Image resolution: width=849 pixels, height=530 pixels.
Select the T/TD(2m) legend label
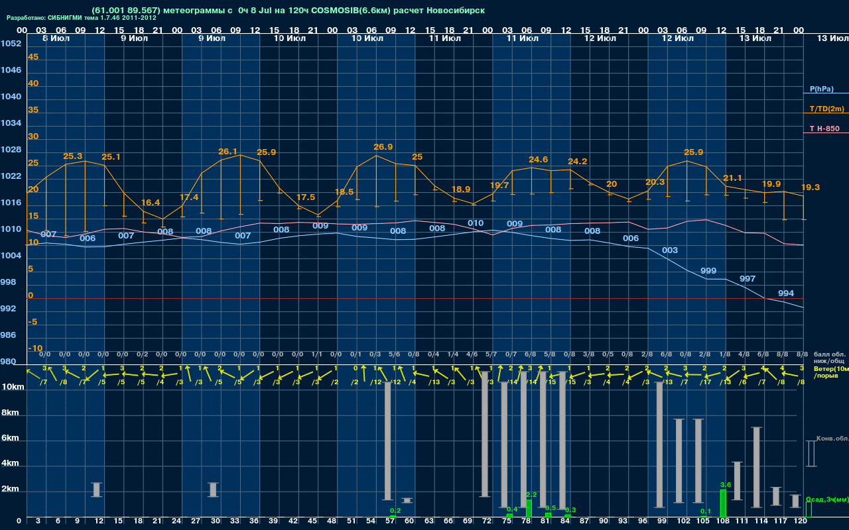click(x=826, y=109)
